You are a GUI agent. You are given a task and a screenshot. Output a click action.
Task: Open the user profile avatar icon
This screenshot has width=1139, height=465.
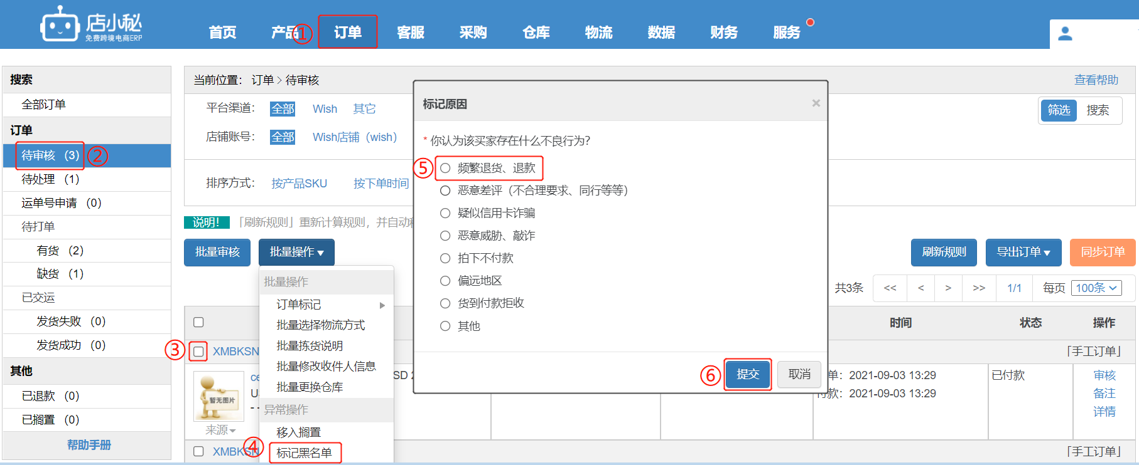1065,34
